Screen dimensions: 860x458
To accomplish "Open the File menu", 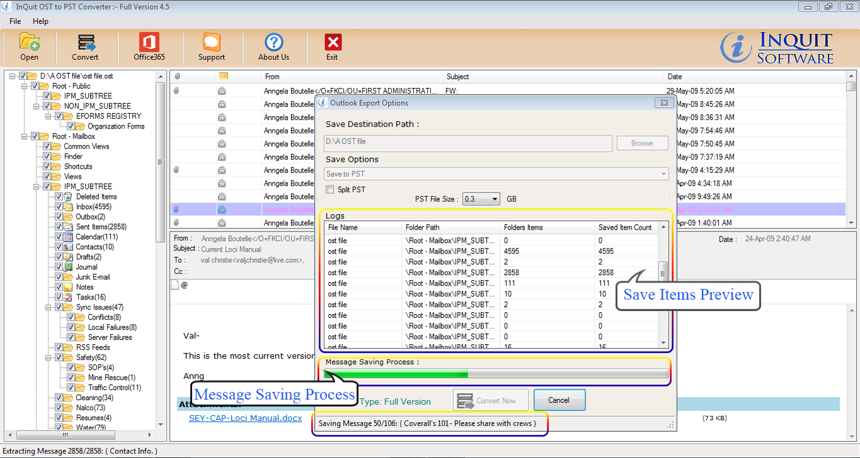I will 15,21.
